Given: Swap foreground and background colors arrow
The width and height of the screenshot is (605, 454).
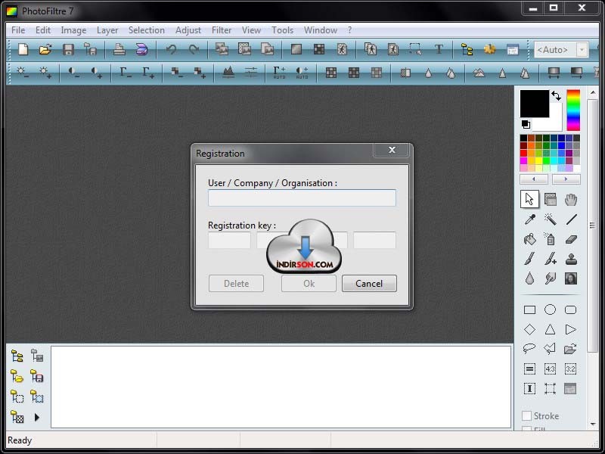Looking at the screenshot, I should pos(556,96).
